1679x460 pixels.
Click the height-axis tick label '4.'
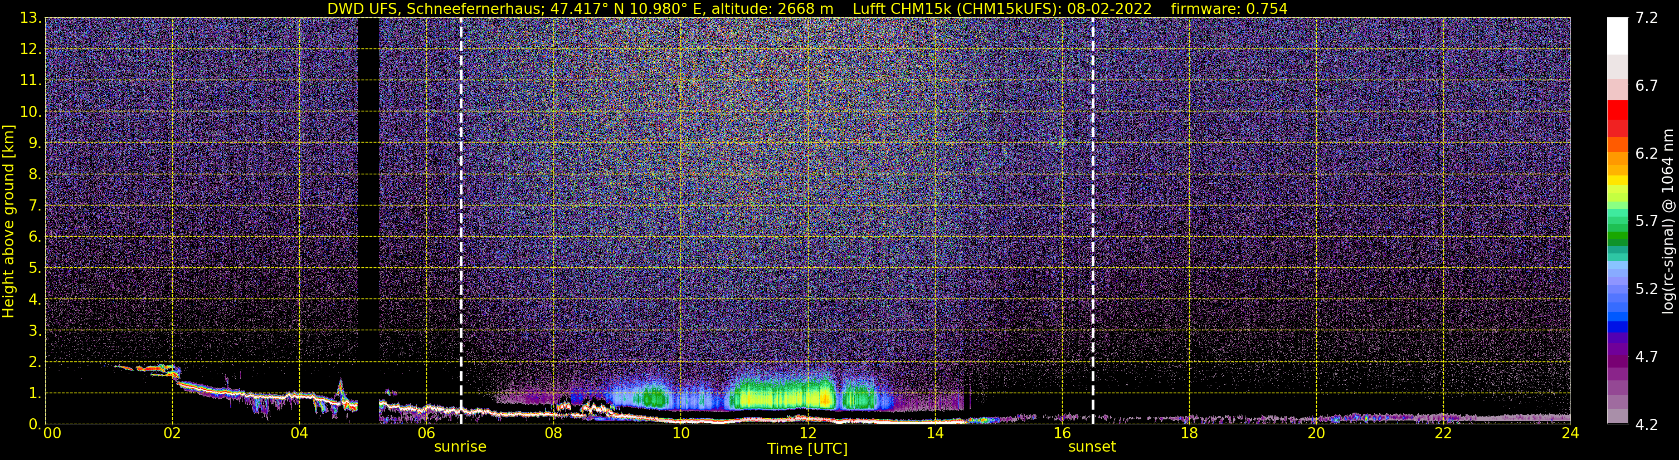coord(35,300)
